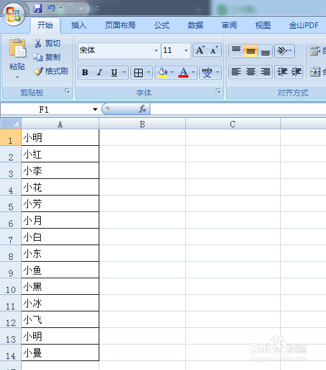Redo the last undone action

click(x=71, y=8)
